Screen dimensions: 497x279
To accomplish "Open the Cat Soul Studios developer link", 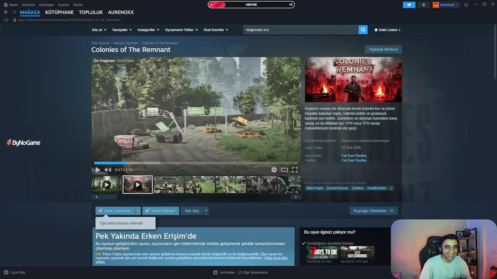I will [354, 156].
